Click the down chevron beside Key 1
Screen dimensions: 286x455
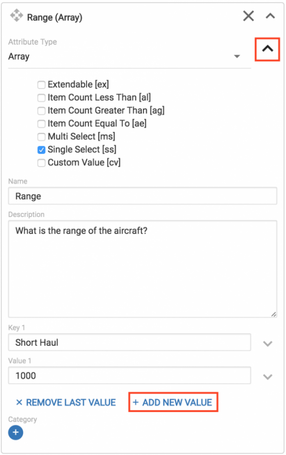click(x=268, y=343)
